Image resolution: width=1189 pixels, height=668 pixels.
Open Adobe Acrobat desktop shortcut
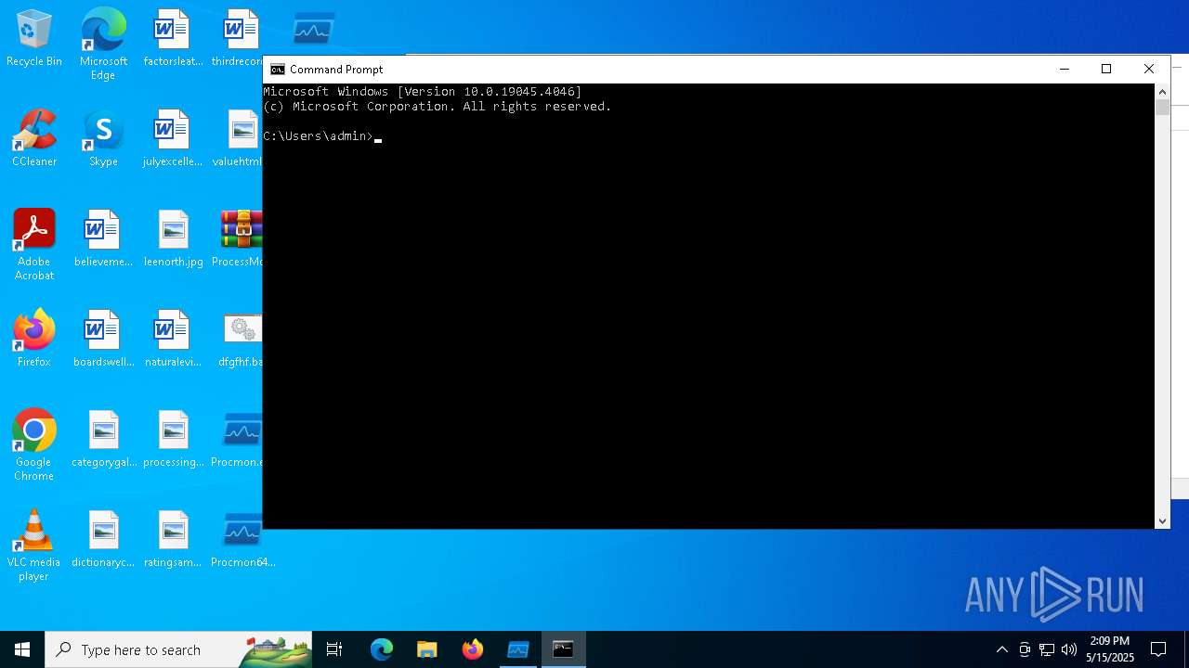coord(33,245)
